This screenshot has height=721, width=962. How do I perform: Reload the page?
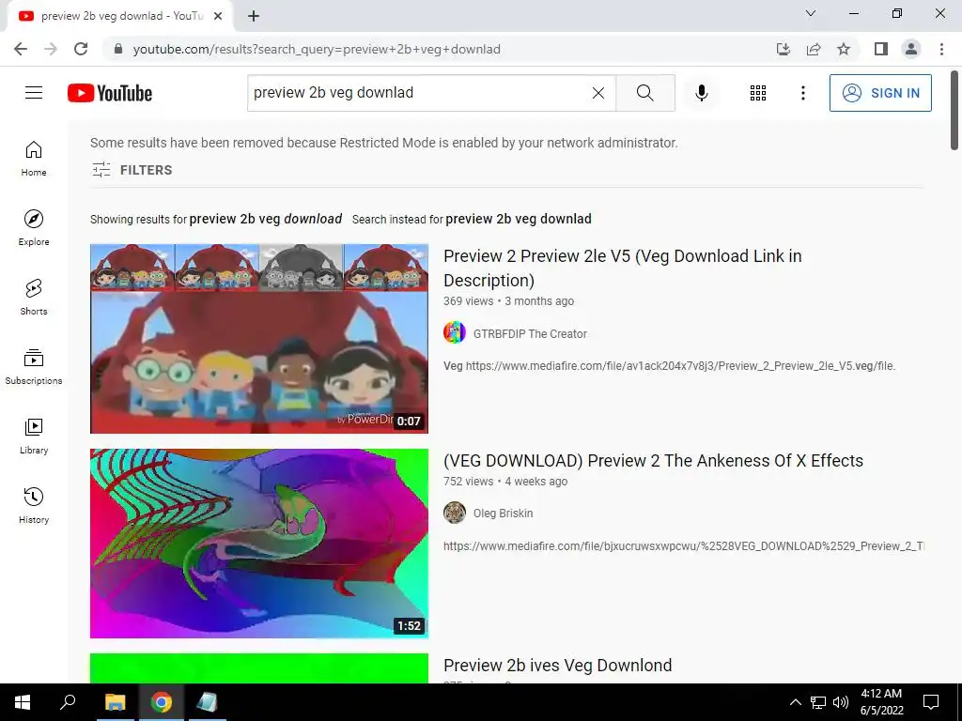click(81, 49)
